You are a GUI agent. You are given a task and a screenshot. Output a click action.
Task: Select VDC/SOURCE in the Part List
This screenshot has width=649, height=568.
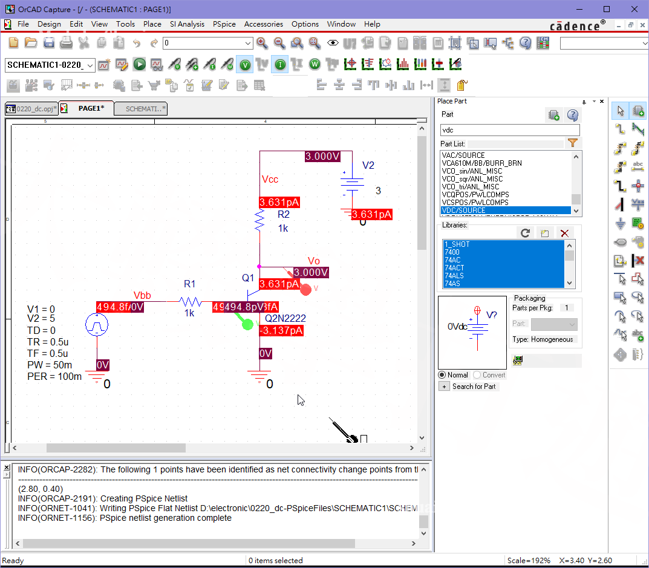[506, 211]
